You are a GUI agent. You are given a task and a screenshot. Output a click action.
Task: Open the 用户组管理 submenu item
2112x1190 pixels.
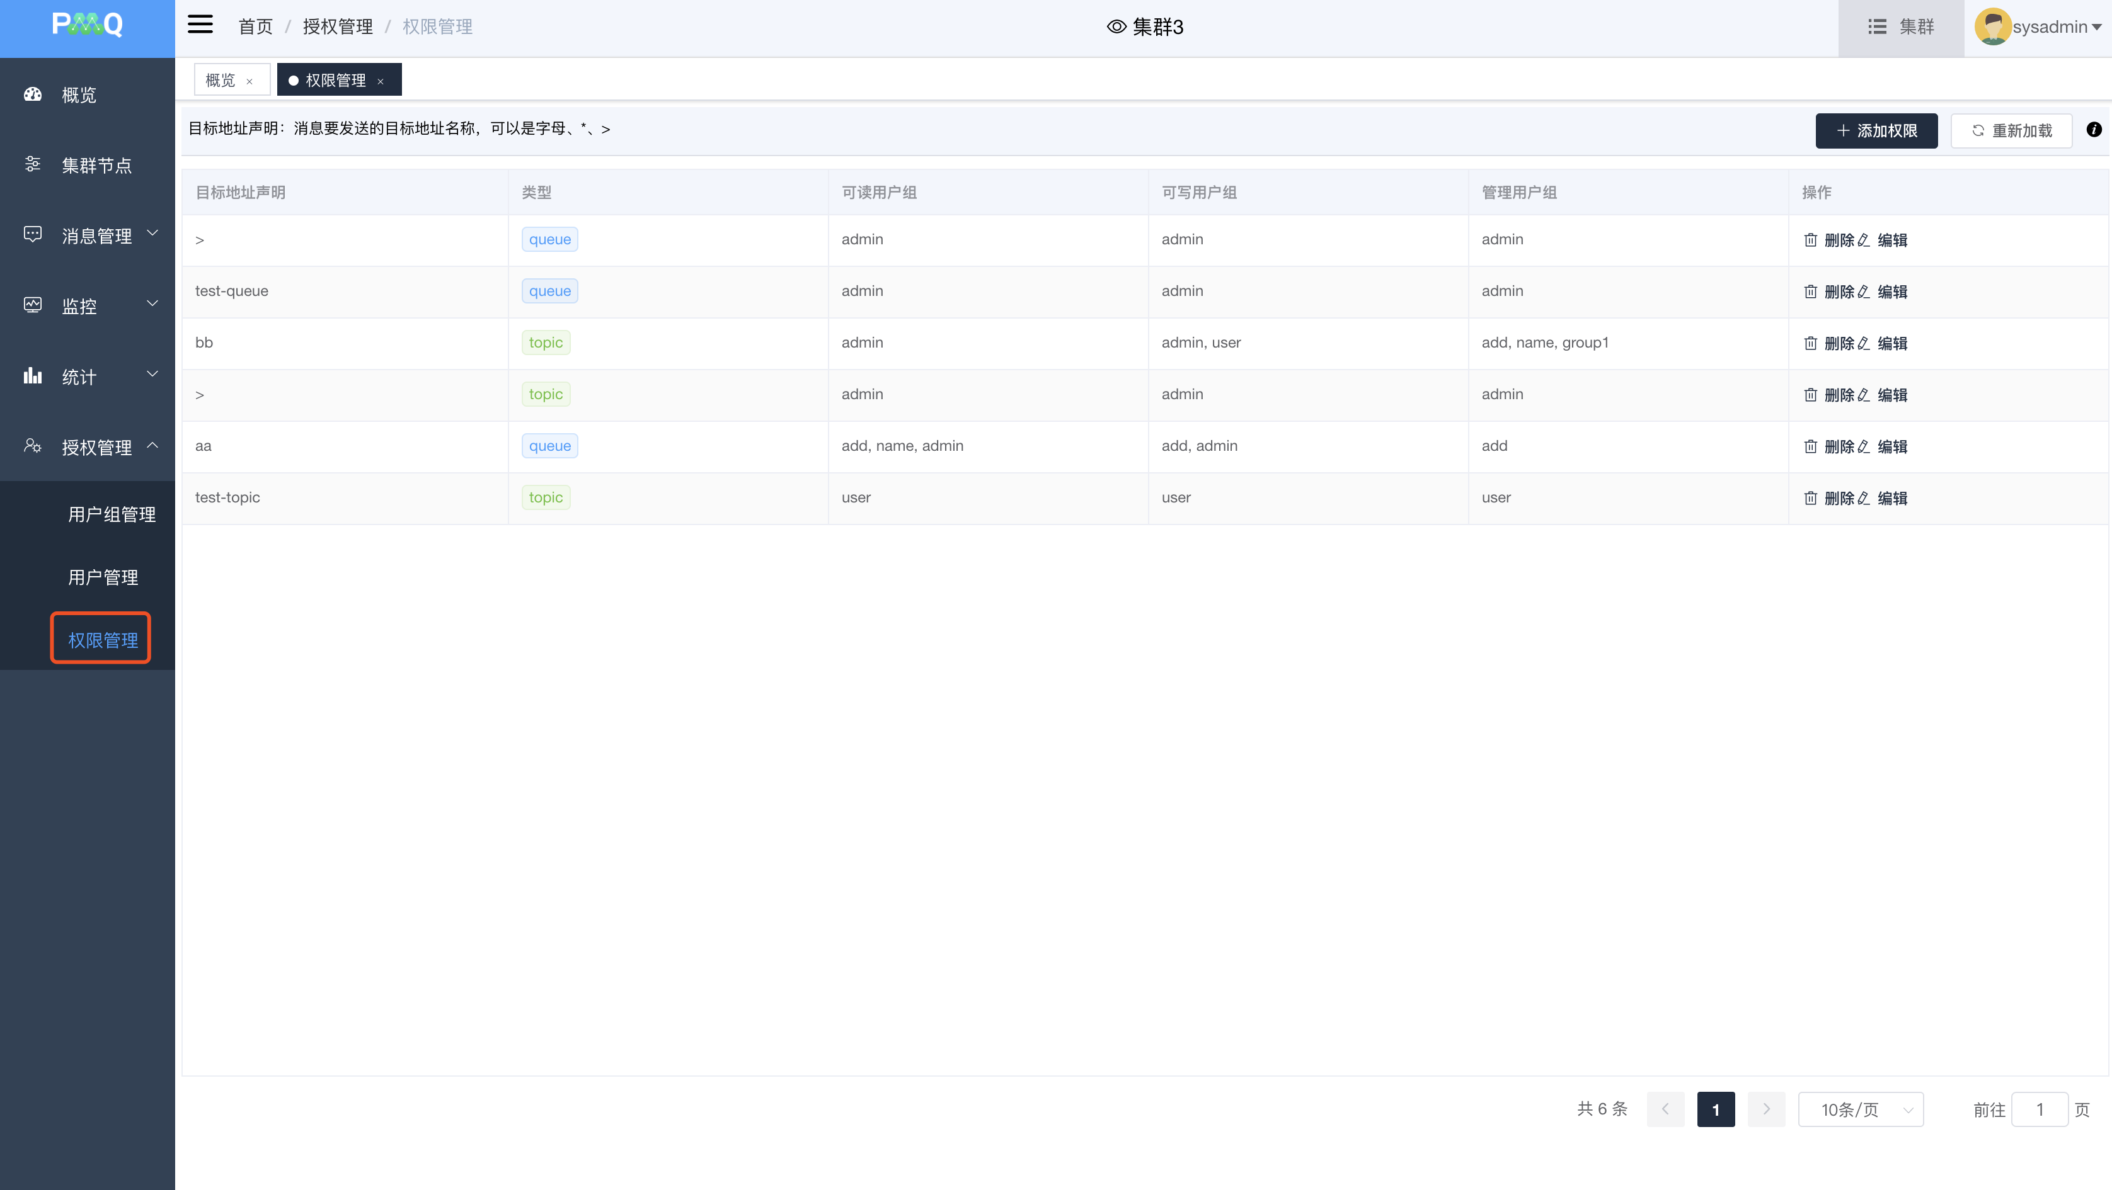(112, 514)
